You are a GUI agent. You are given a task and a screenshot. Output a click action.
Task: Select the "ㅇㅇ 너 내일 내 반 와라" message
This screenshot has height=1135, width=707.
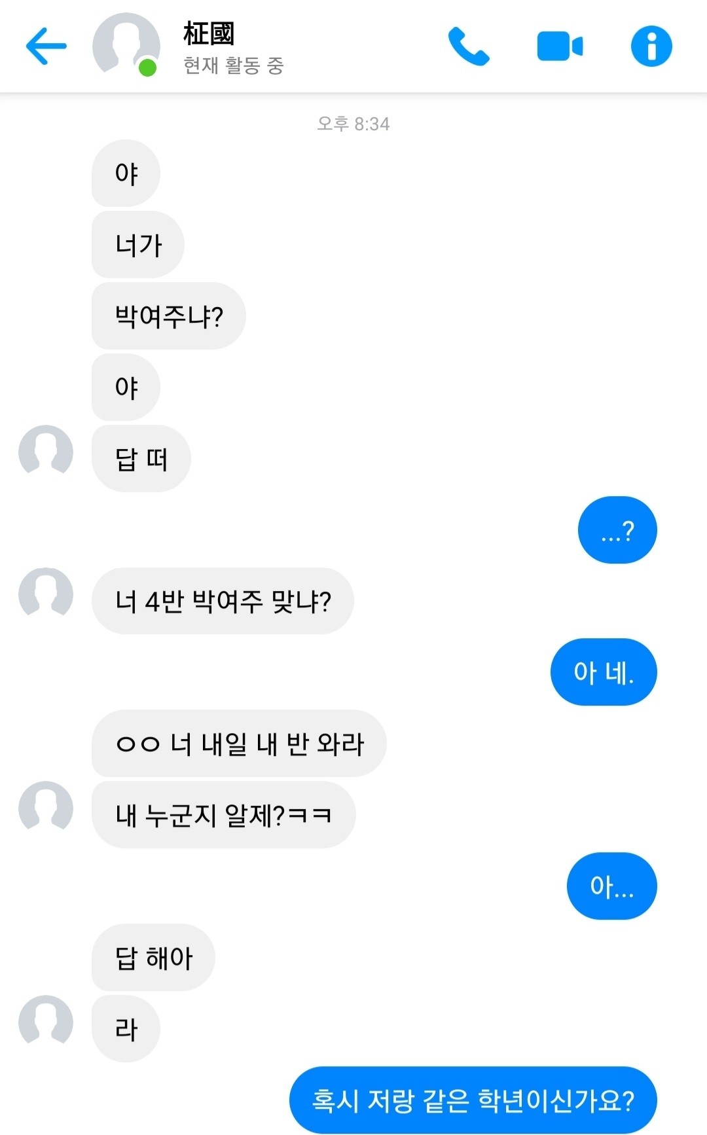[239, 744]
